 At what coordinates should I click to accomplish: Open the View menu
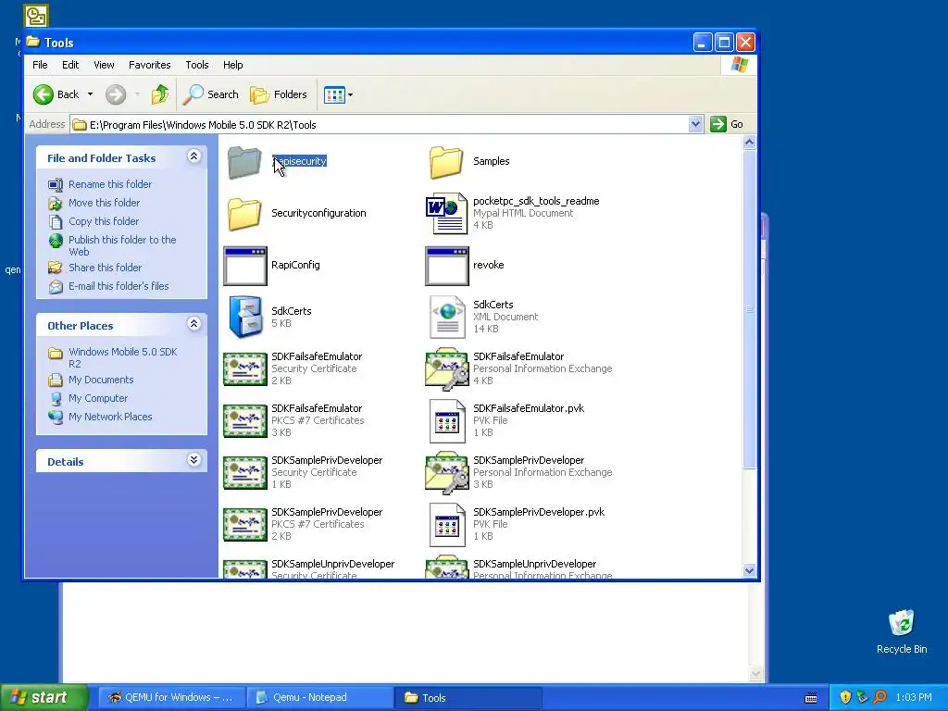coord(104,65)
